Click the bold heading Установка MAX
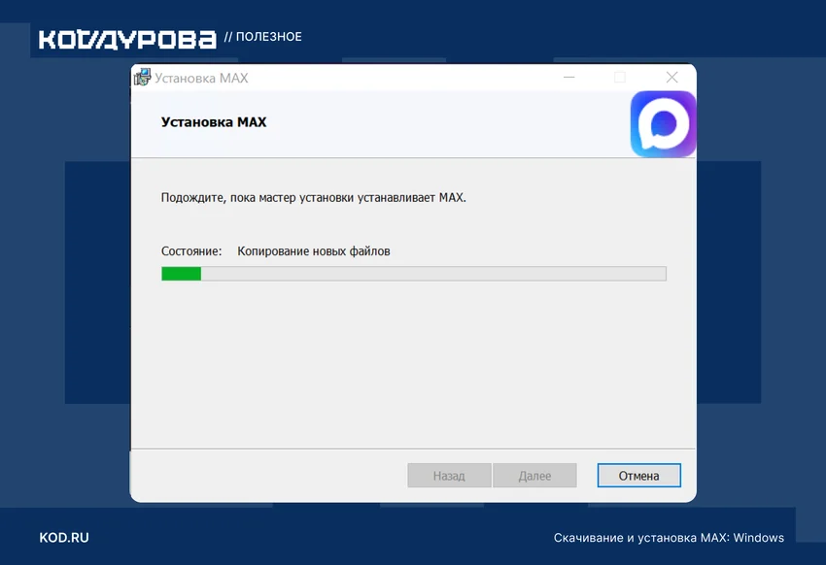Screen dimensions: 826x565 pyautogui.click(x=214, y=122)
